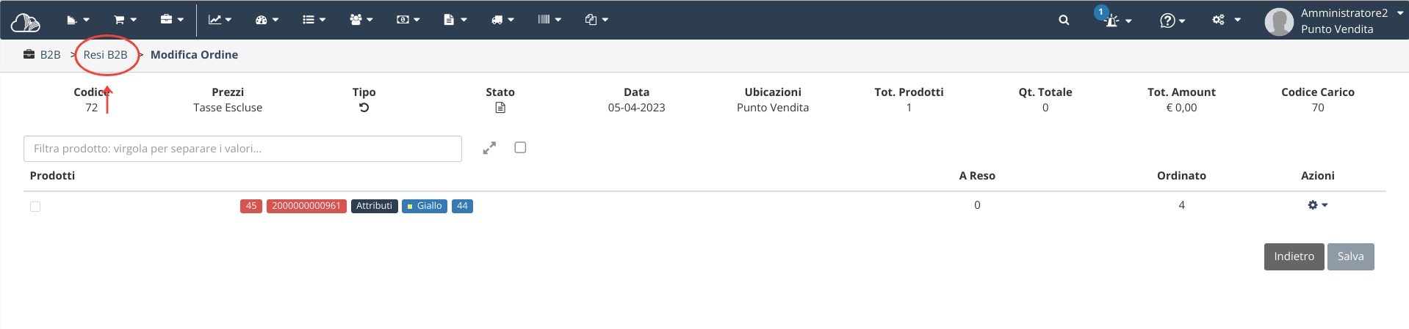
Task: Open the briefcase B2B menu
Action: point(172,20)
